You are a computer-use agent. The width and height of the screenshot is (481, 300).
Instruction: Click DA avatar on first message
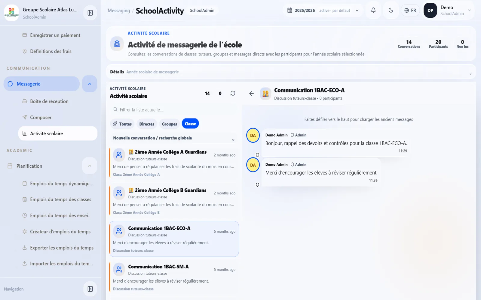click(253, 135)
